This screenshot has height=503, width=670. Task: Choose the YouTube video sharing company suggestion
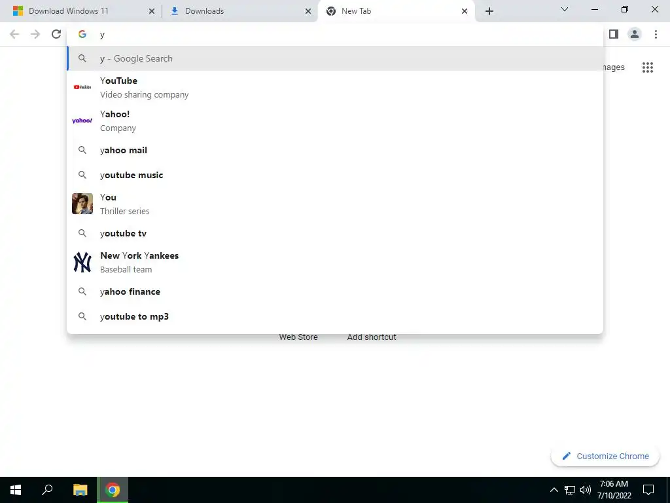click(x=335, y=87)
